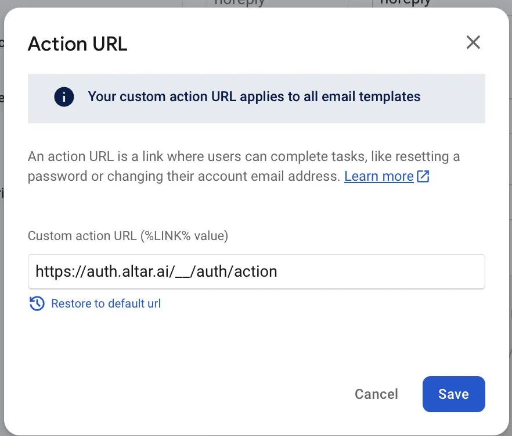Click the "Custom action URL (%LINK% value)" label
Viewport: 512px width, 436px height.
click(x=128, y=236)
